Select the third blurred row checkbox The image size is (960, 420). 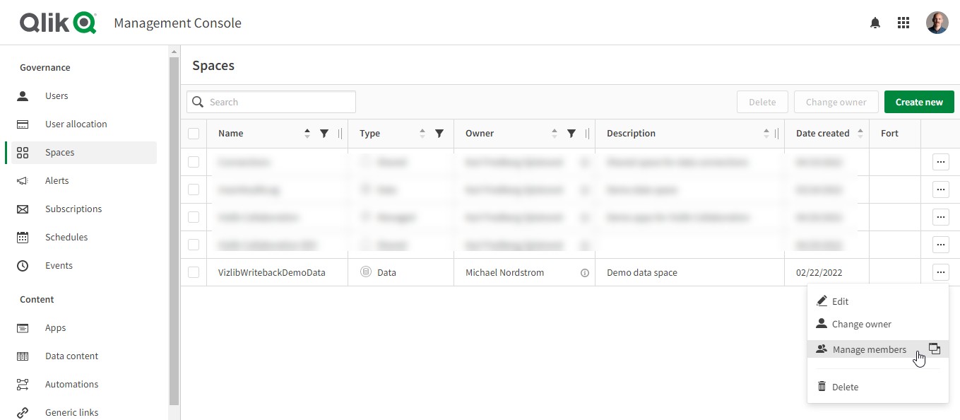(x=194, y=217)
